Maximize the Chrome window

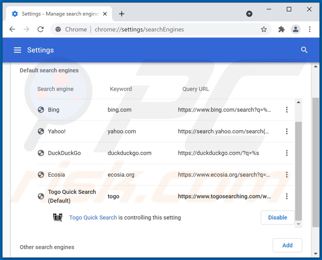coord(289,9)
